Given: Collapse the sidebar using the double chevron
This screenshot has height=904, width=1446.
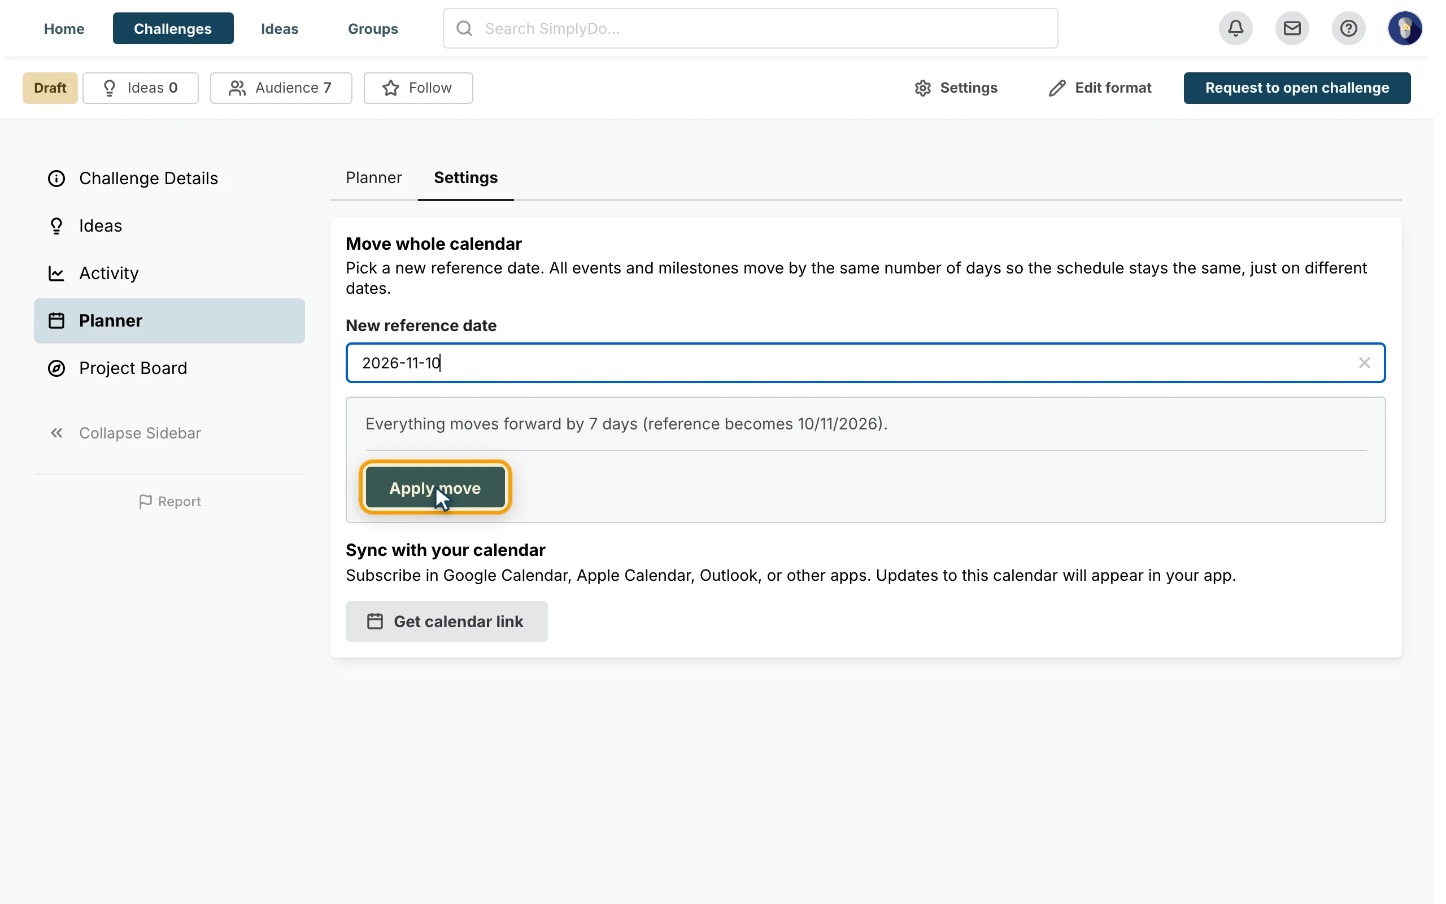Looking at the screenshot, I should tap(56, 433).
